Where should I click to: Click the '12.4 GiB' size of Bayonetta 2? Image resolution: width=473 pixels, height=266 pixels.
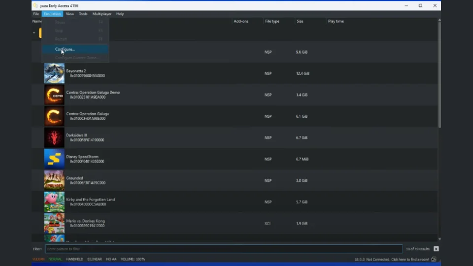[x=303, y=73]
